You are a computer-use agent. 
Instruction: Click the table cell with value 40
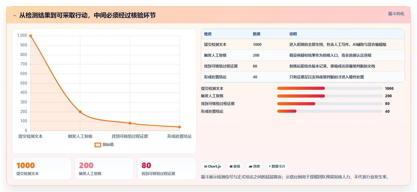pos(255,77)
